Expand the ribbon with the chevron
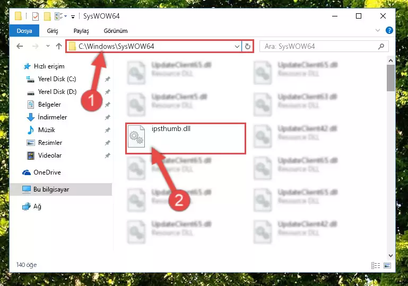Viewport: 408px width, 286px height. 378,30
